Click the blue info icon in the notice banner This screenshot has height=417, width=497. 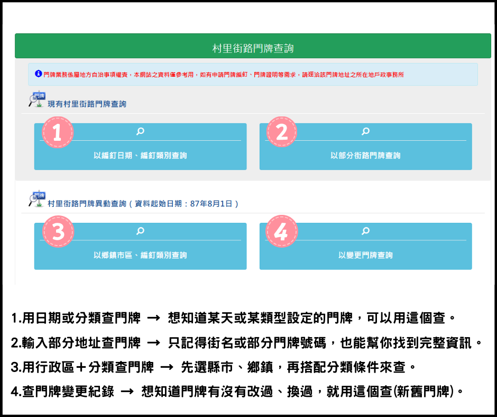(x=38, y=74)
